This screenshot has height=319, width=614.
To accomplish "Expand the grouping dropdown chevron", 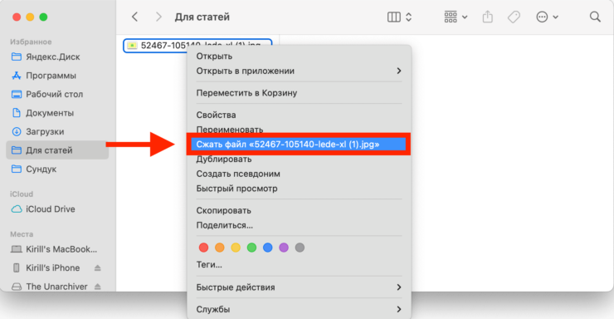I will click(x=465, y=17).
